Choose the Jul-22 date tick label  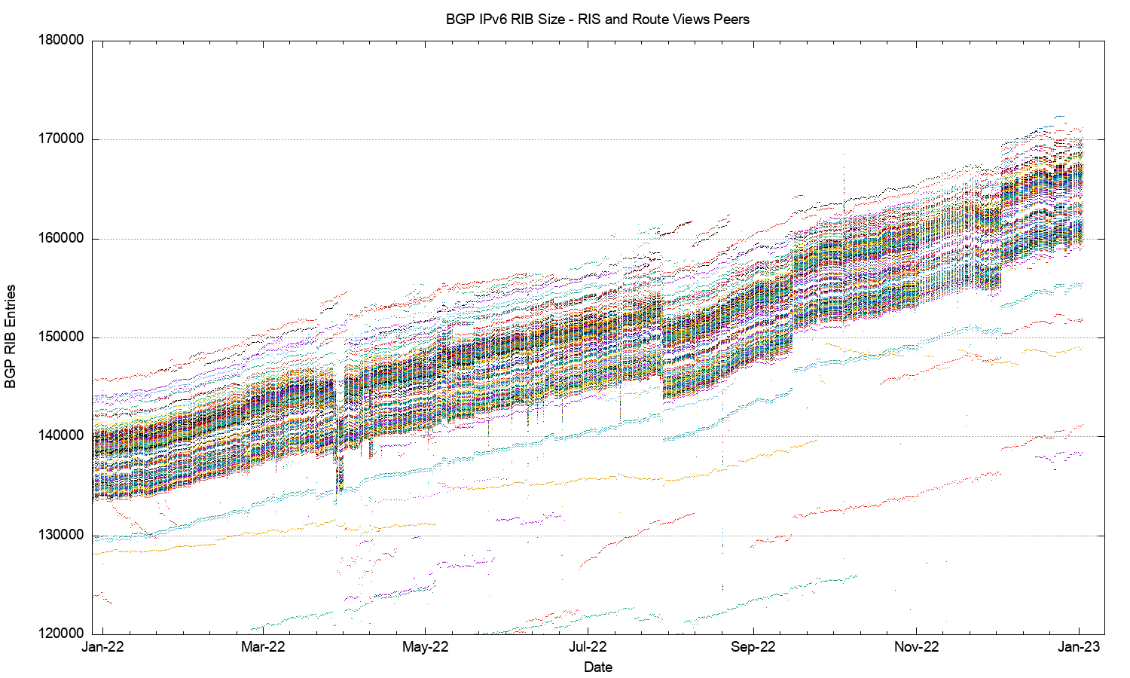click(588, 647)
